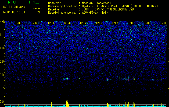Click the wide yellow intensity peak at 1204

[x=67, y=103]
